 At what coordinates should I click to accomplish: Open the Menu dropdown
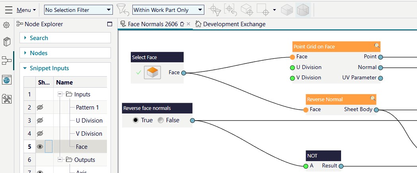click(26, 10)
